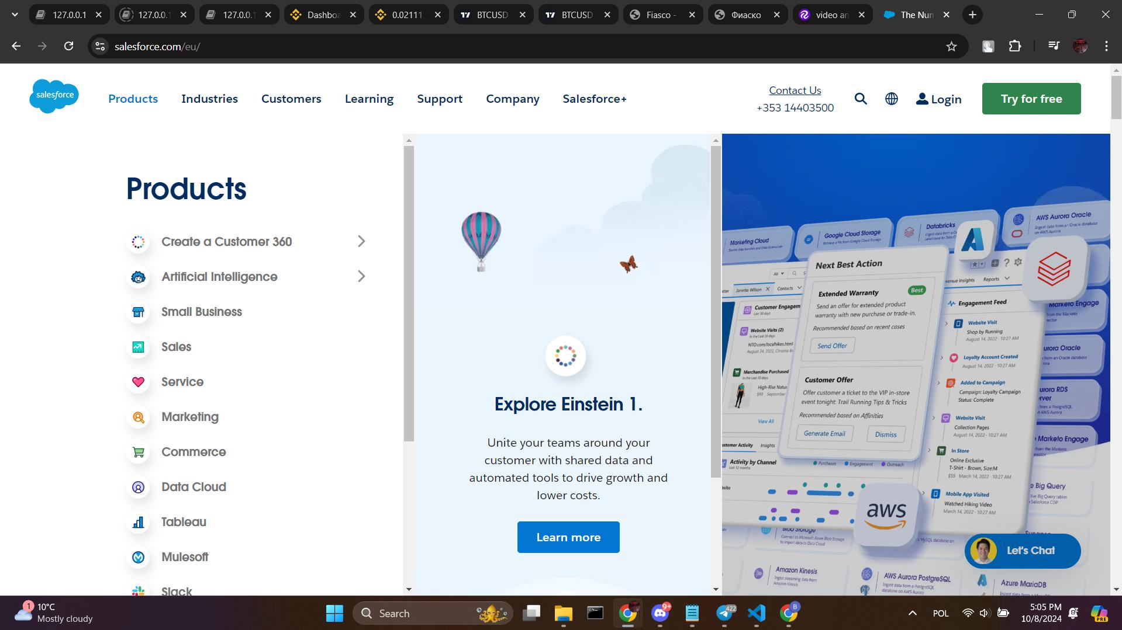Open the Data Cloud product link
1122x630 pixels.
coord(194,487)
